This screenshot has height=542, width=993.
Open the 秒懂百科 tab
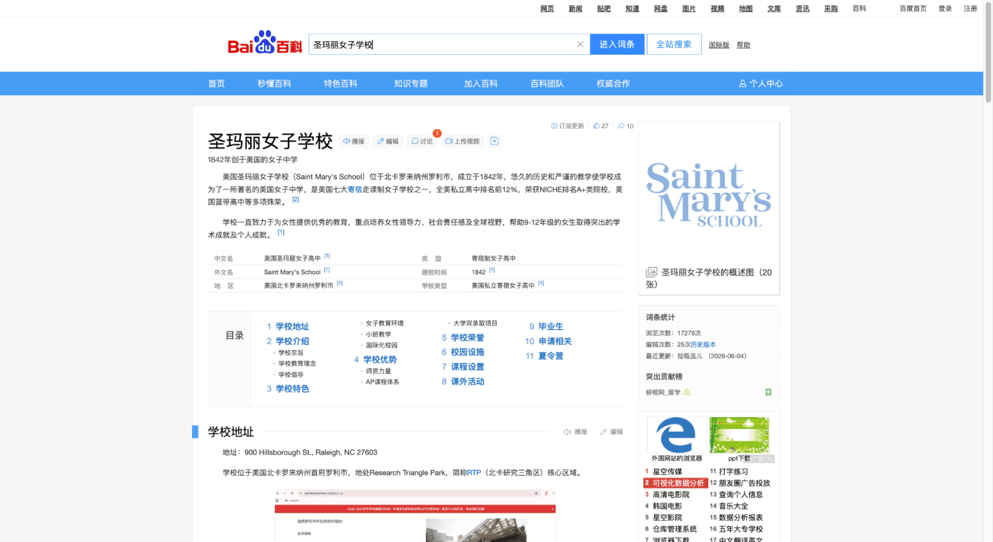[274, 84]
